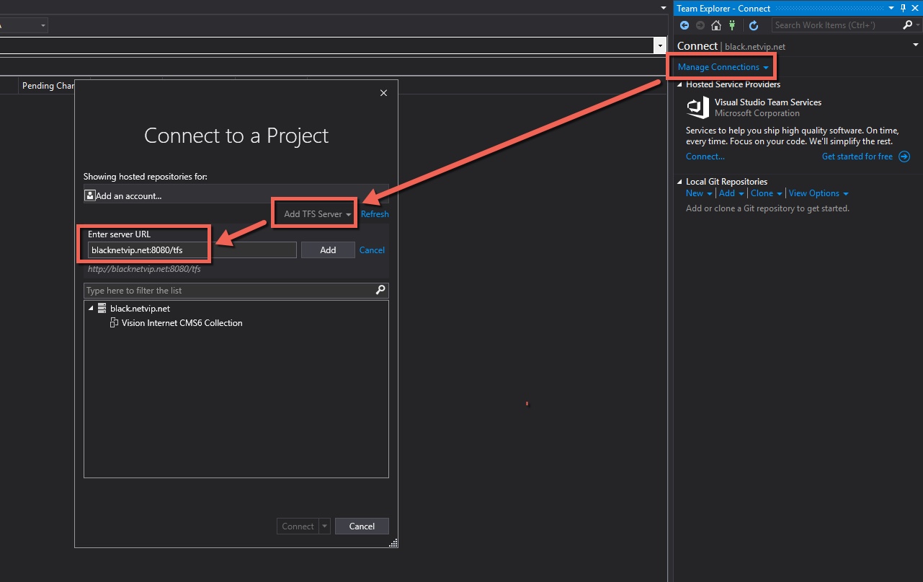Click the account icon beside Add an account
This screenshot has height=582, width=923.
click(90, 195)
